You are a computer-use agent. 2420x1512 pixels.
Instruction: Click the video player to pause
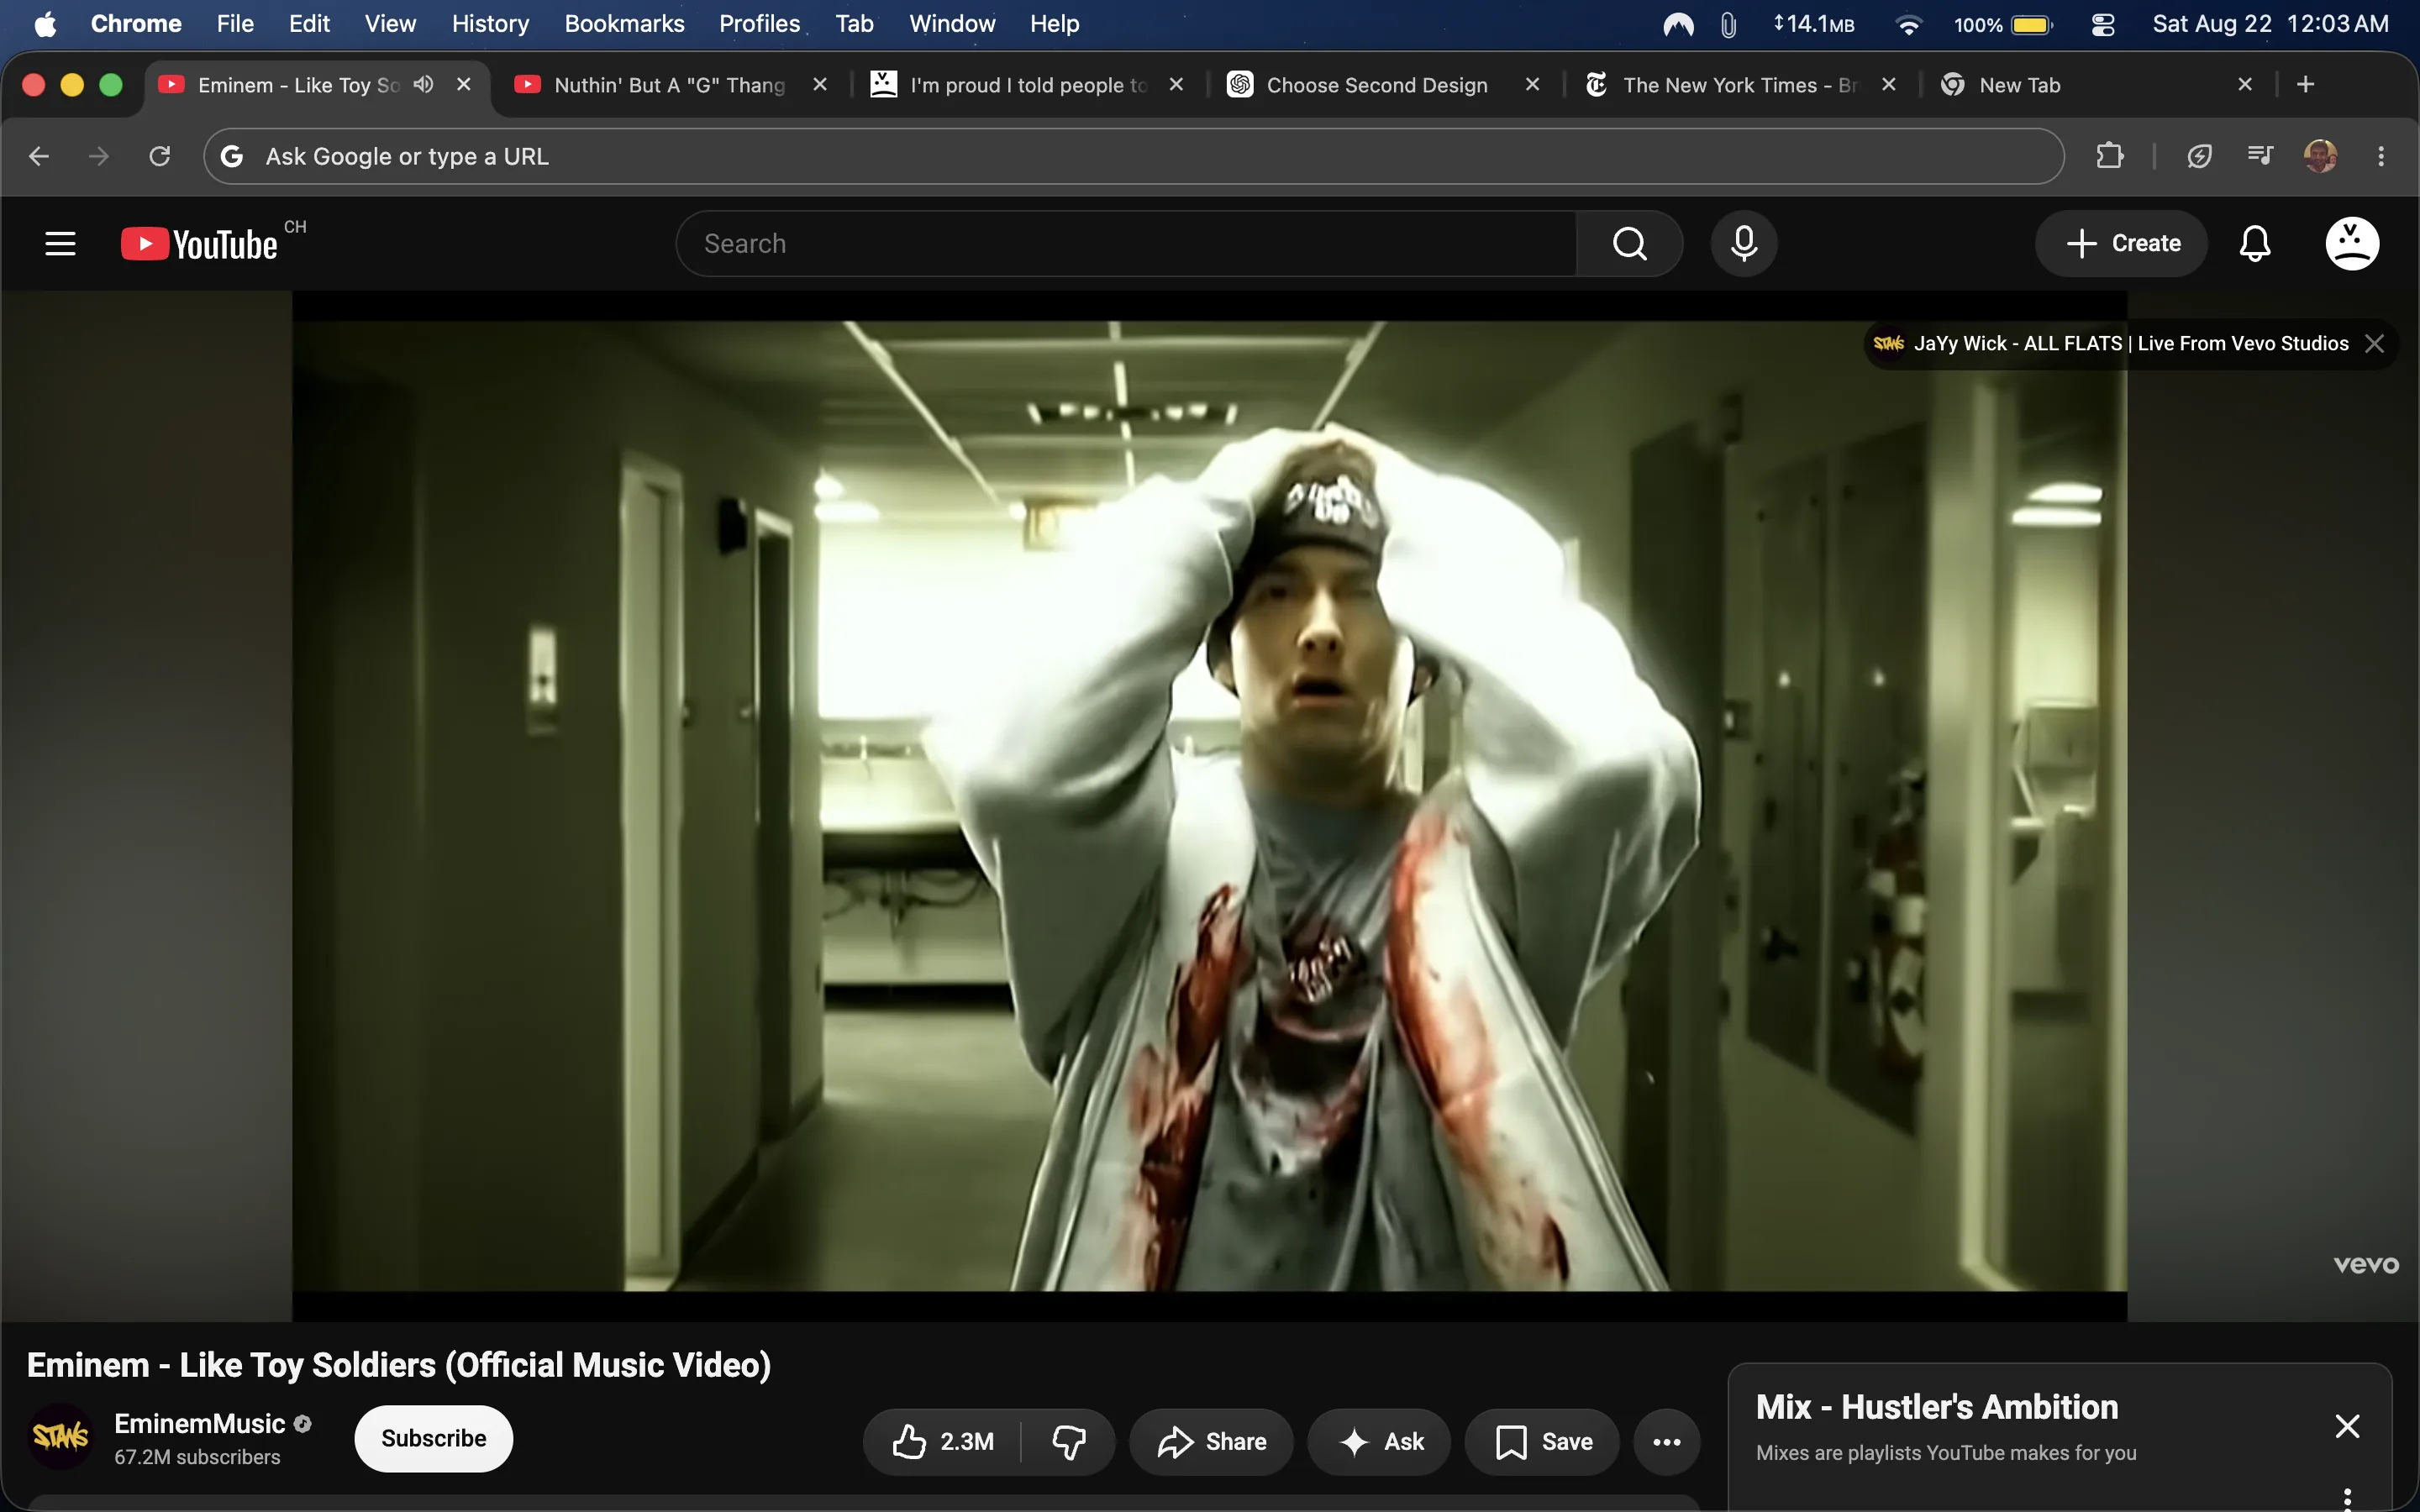[1209, 806]
